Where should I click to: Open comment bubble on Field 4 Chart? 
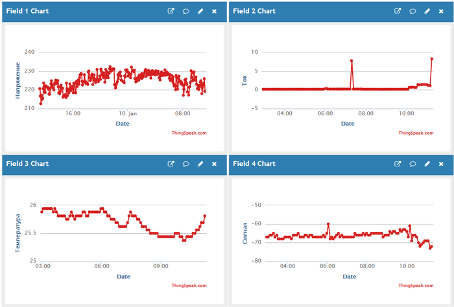[412, 164]
